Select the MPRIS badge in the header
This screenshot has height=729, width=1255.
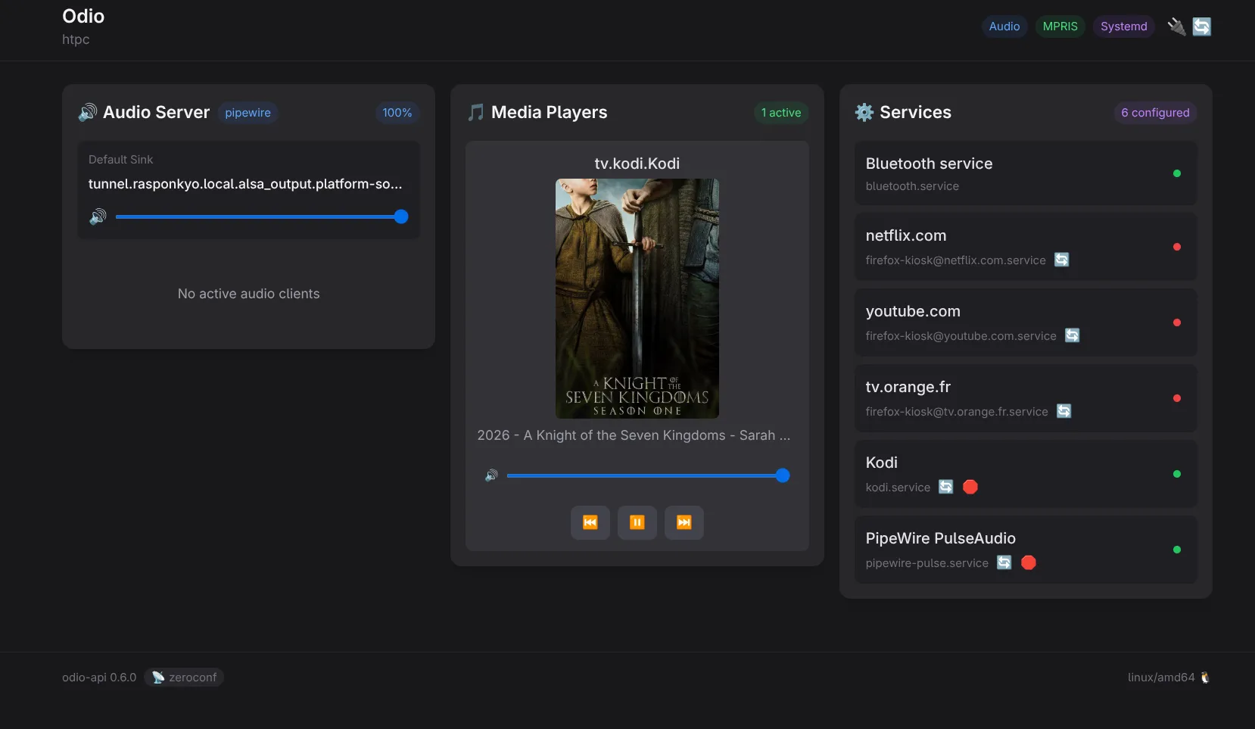(1060, 26)
